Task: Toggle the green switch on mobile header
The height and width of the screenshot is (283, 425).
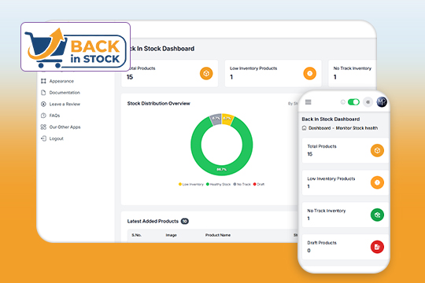Action: pyautogui.click(x=353, y=102)
